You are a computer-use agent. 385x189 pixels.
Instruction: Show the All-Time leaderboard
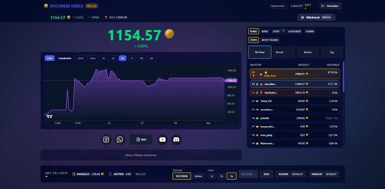[x=260, y=52]
